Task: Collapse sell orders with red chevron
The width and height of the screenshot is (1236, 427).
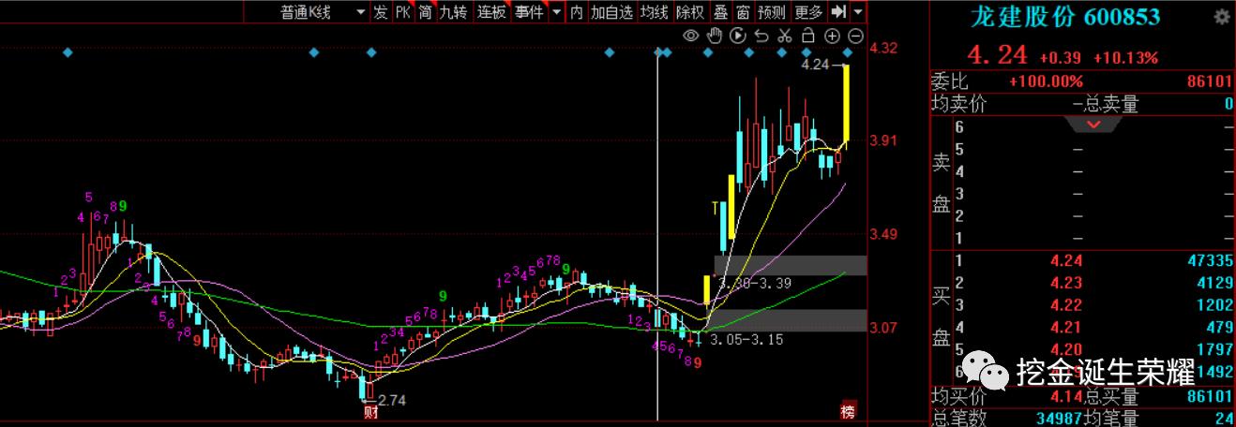Action: [x=1093, y=124]
